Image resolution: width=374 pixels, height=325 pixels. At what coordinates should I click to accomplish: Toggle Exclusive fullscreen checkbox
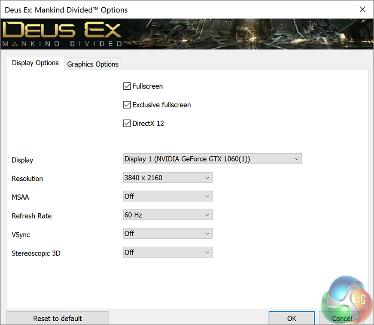[x=127, y=105]
